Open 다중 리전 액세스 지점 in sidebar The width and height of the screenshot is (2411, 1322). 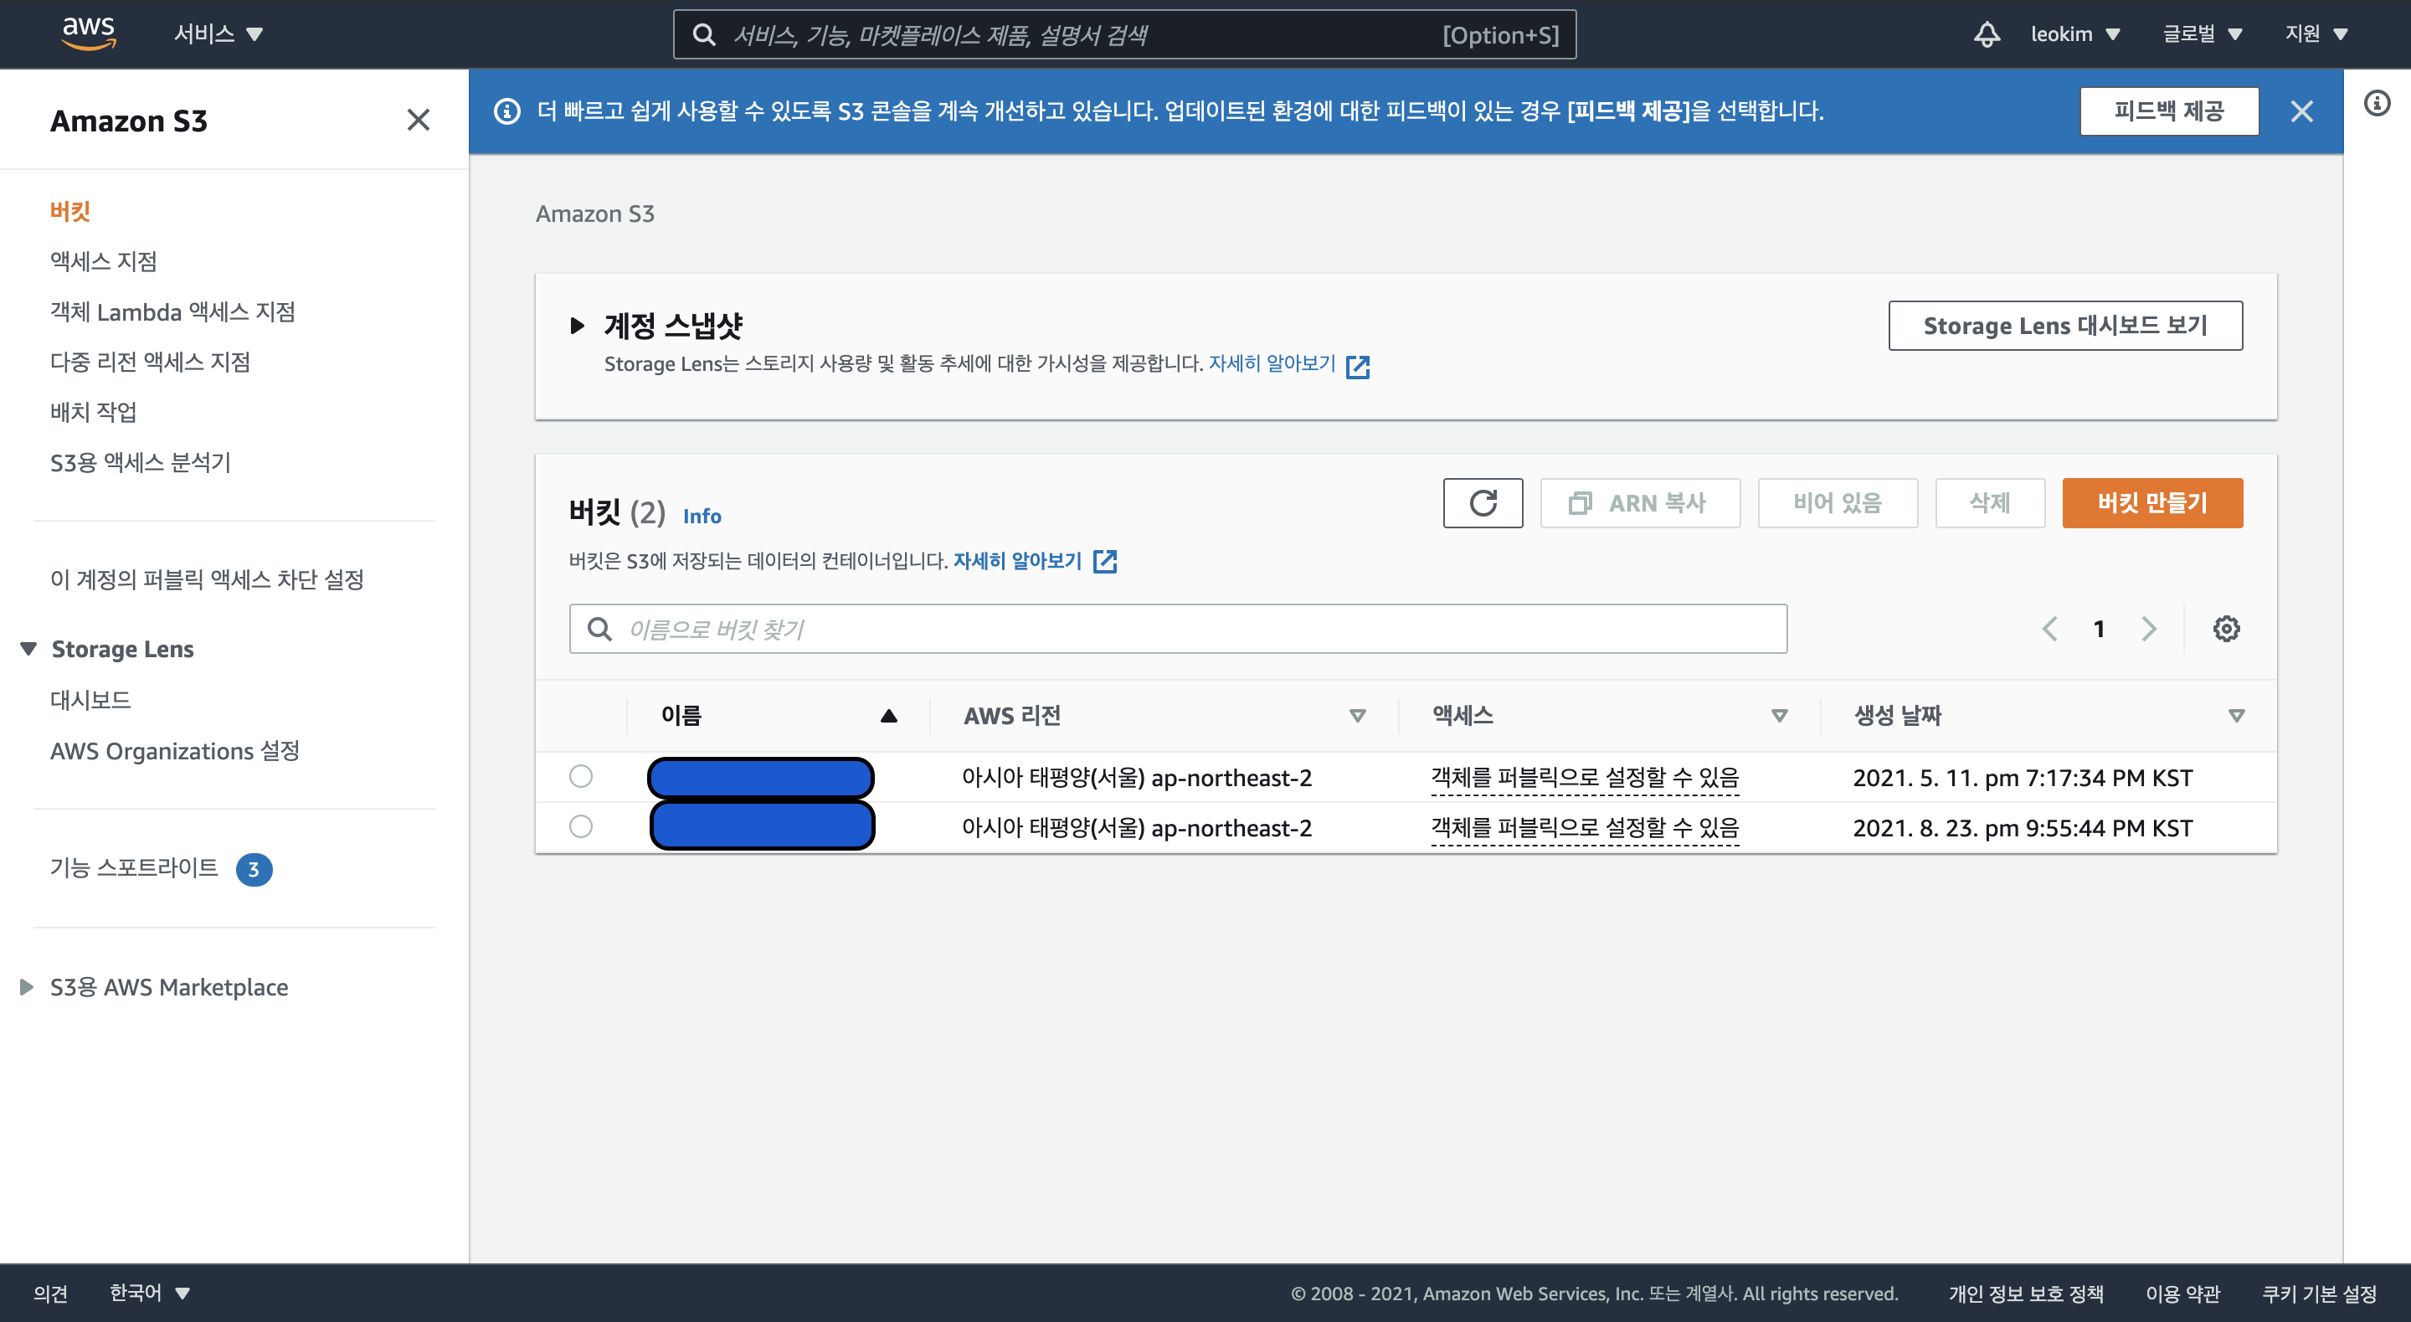click(x=151, y=362)
